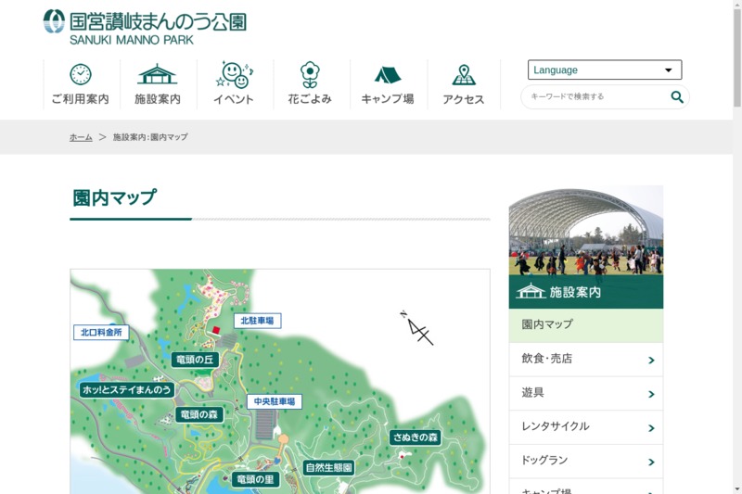Expand レンタサイクル sidebar chevron
This screenshot has width=742, height=494.
(651, 427)
